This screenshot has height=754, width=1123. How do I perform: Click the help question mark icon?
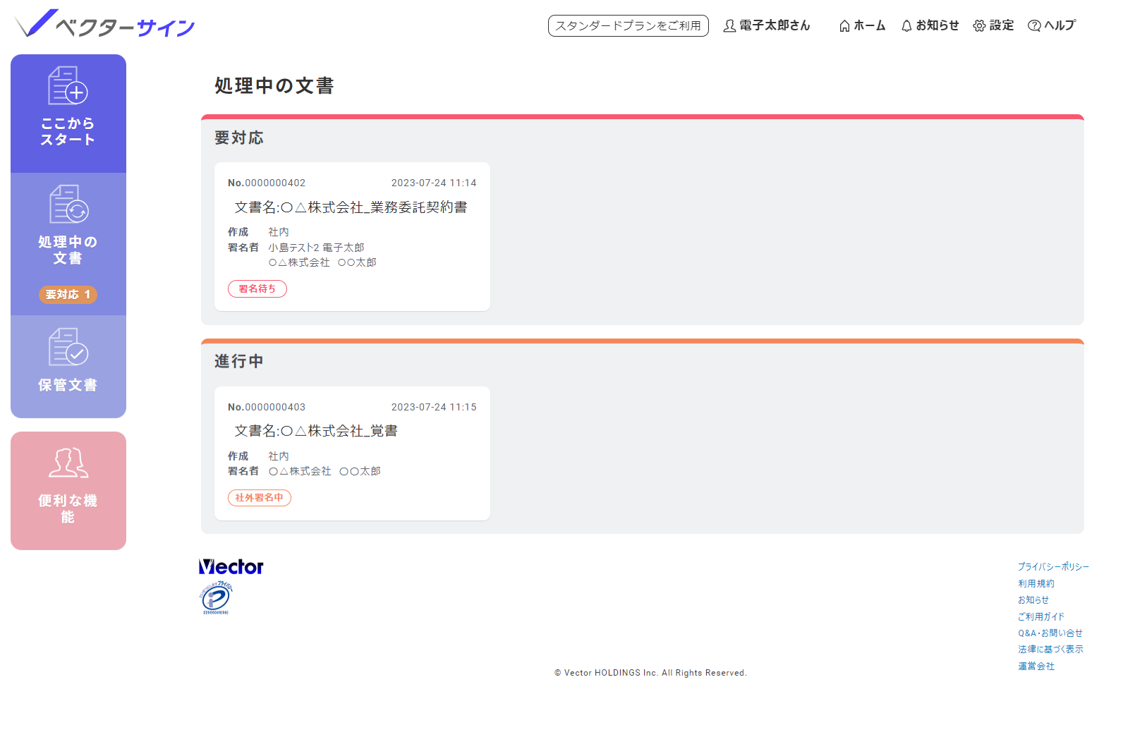(x=1034, y=26)
